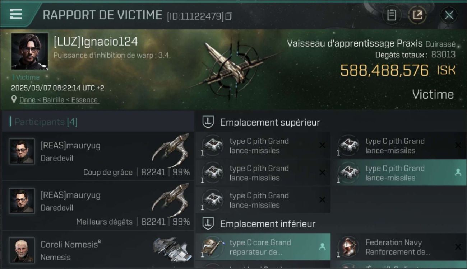Click the Emplacement supérieur header icon
Image resolution: width=467 pixels, height=269 pixels.
click(208, 122)
